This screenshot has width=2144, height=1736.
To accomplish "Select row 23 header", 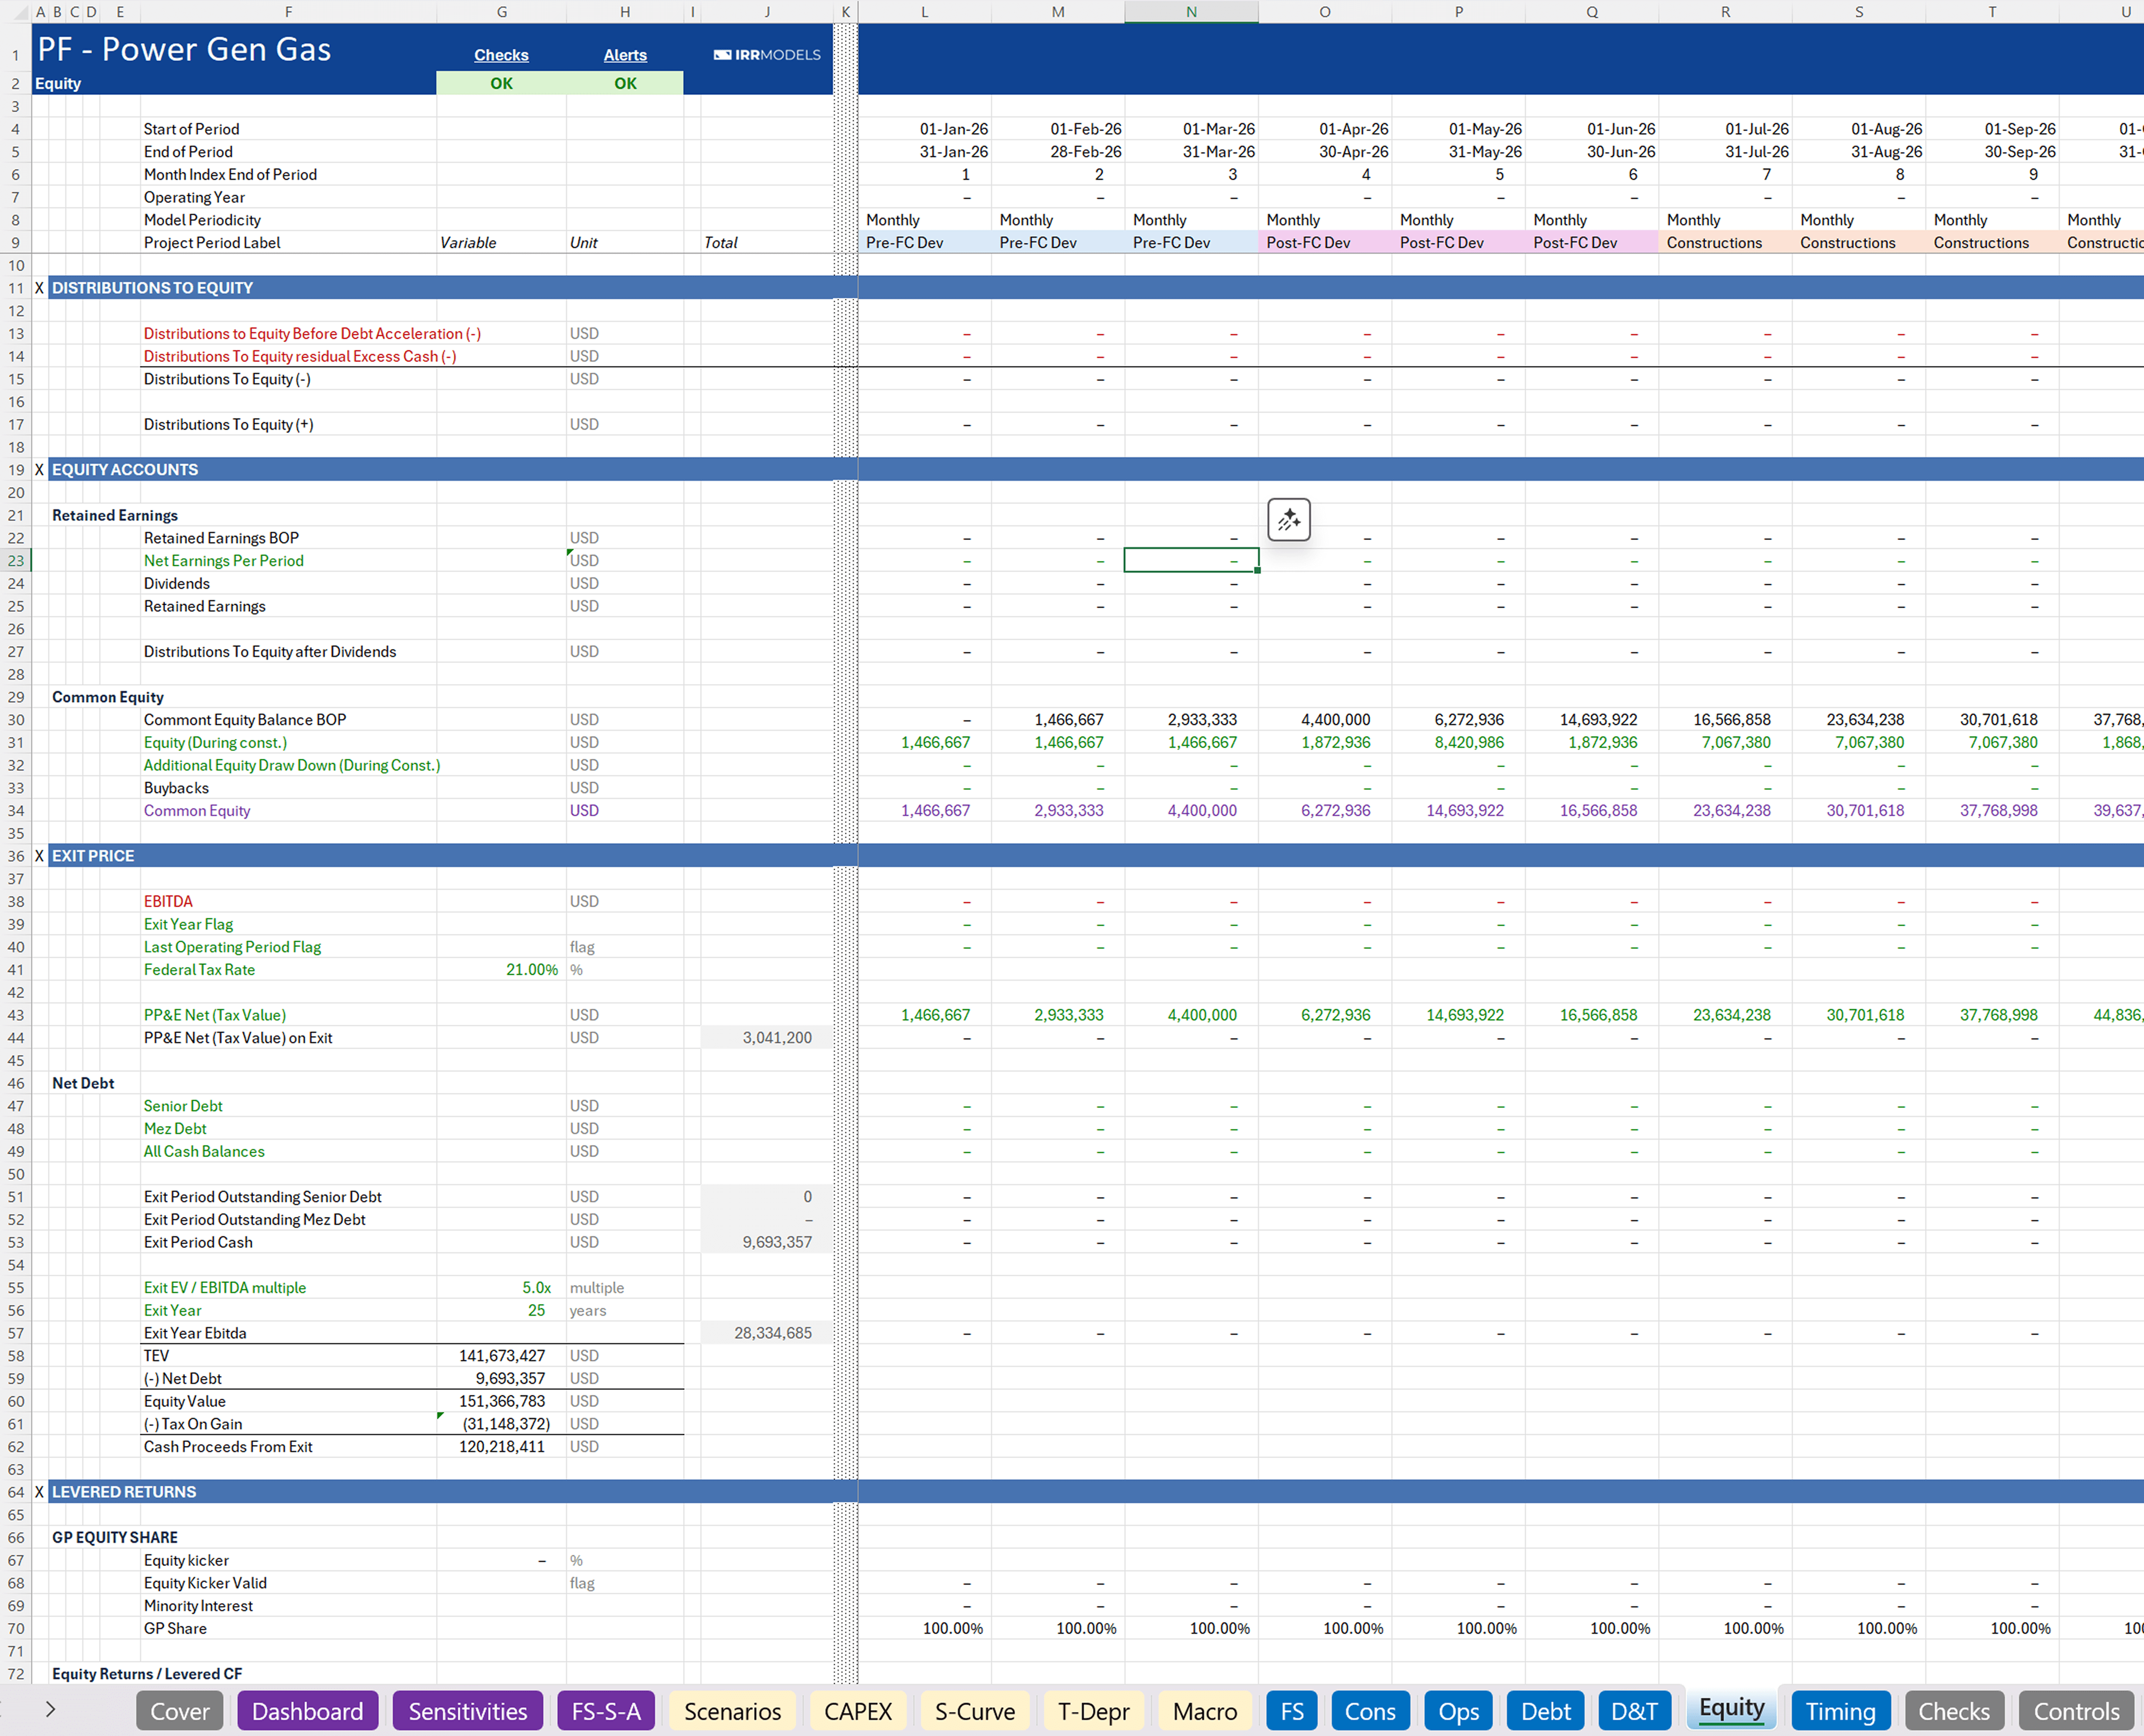I will (x=16, y=561).
